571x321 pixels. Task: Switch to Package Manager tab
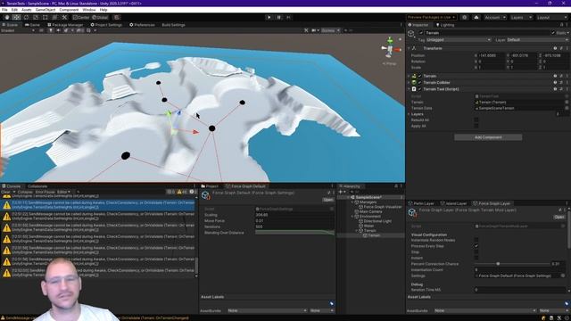(65, 25)
